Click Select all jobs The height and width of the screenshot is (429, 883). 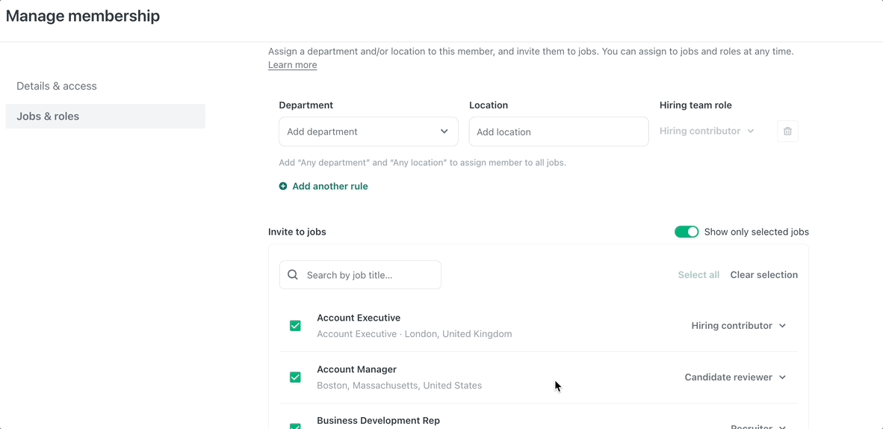[698, 275]
